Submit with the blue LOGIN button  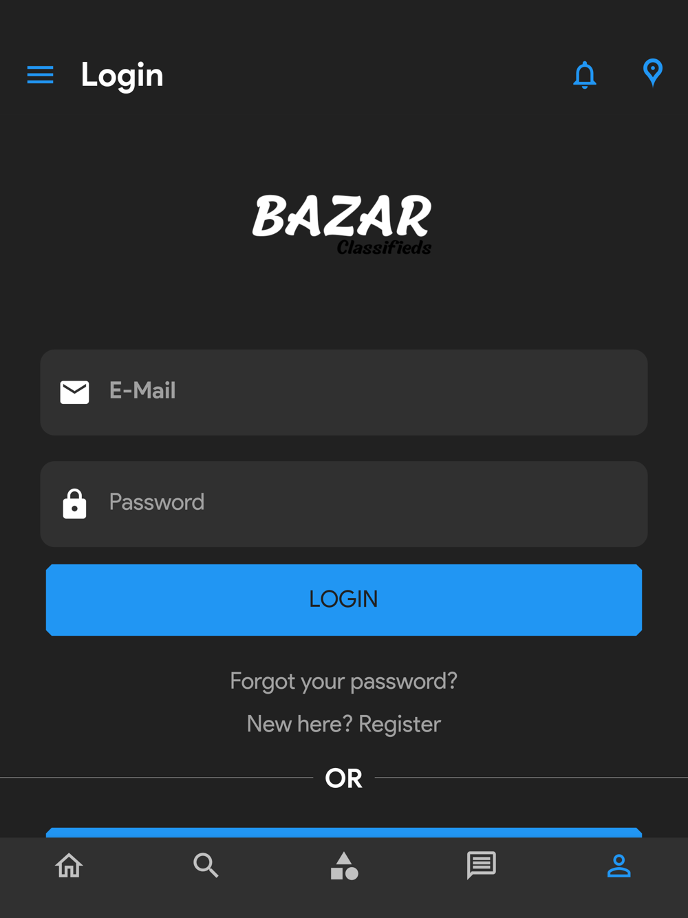point(344,599)
